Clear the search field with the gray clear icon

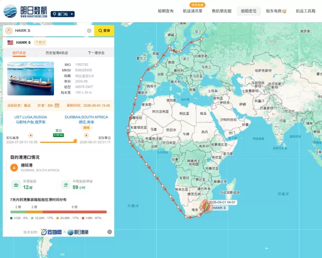(89, 31)
